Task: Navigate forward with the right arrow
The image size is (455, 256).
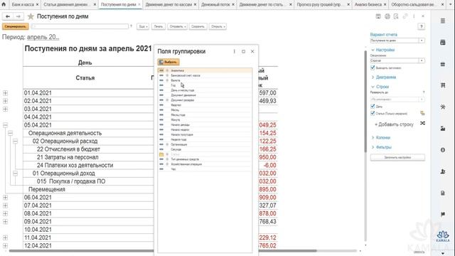Action: click(x=18, y=16)
